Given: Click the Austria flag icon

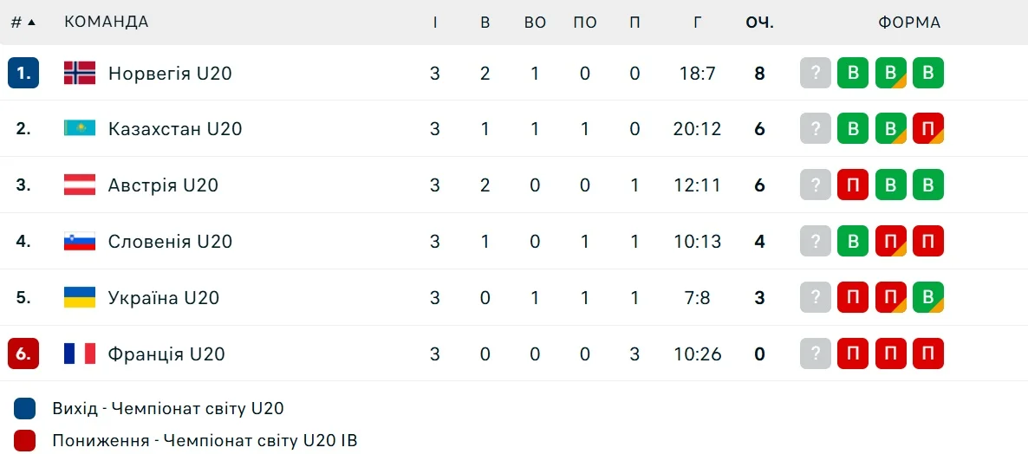Looking at the screenshot, I should 80,185.
